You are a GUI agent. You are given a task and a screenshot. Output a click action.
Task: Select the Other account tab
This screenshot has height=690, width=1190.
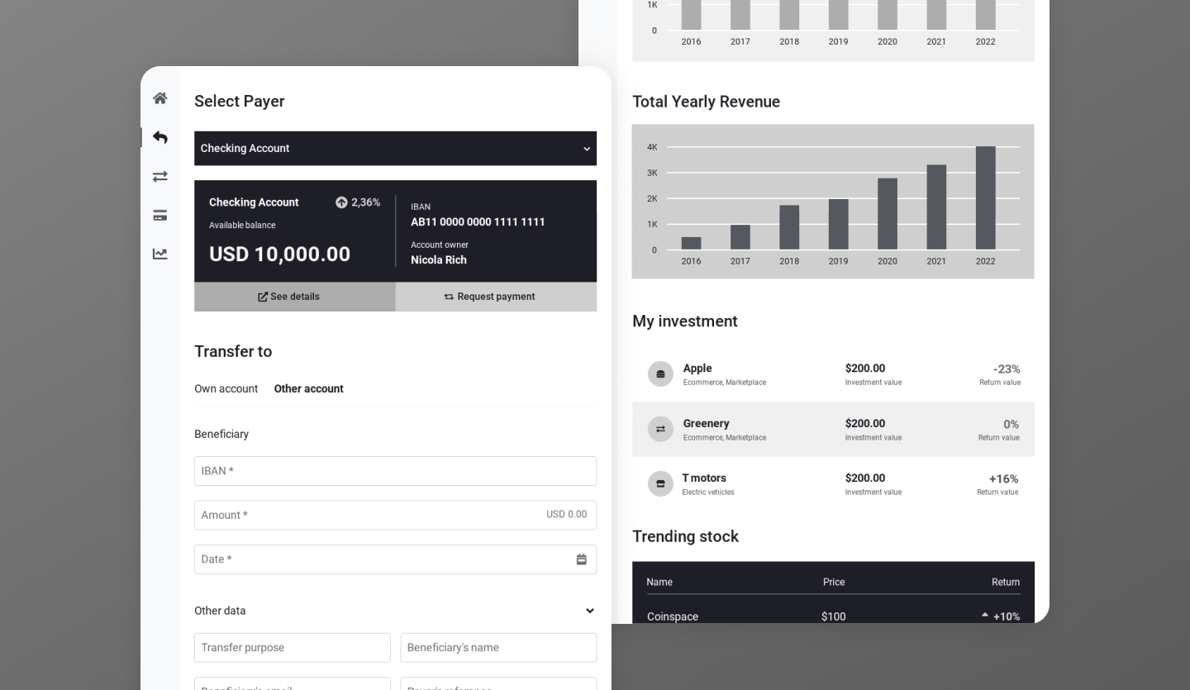pos(308,388)
